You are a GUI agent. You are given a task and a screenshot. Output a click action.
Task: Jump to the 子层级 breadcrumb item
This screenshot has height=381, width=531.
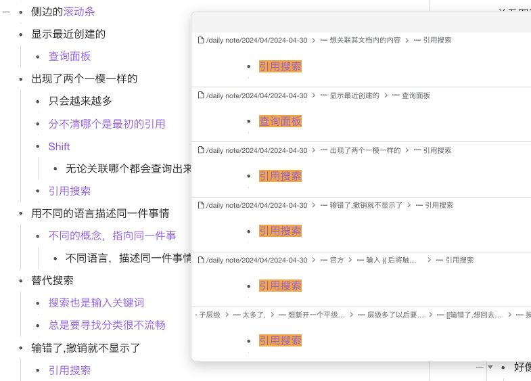[210, 315]
